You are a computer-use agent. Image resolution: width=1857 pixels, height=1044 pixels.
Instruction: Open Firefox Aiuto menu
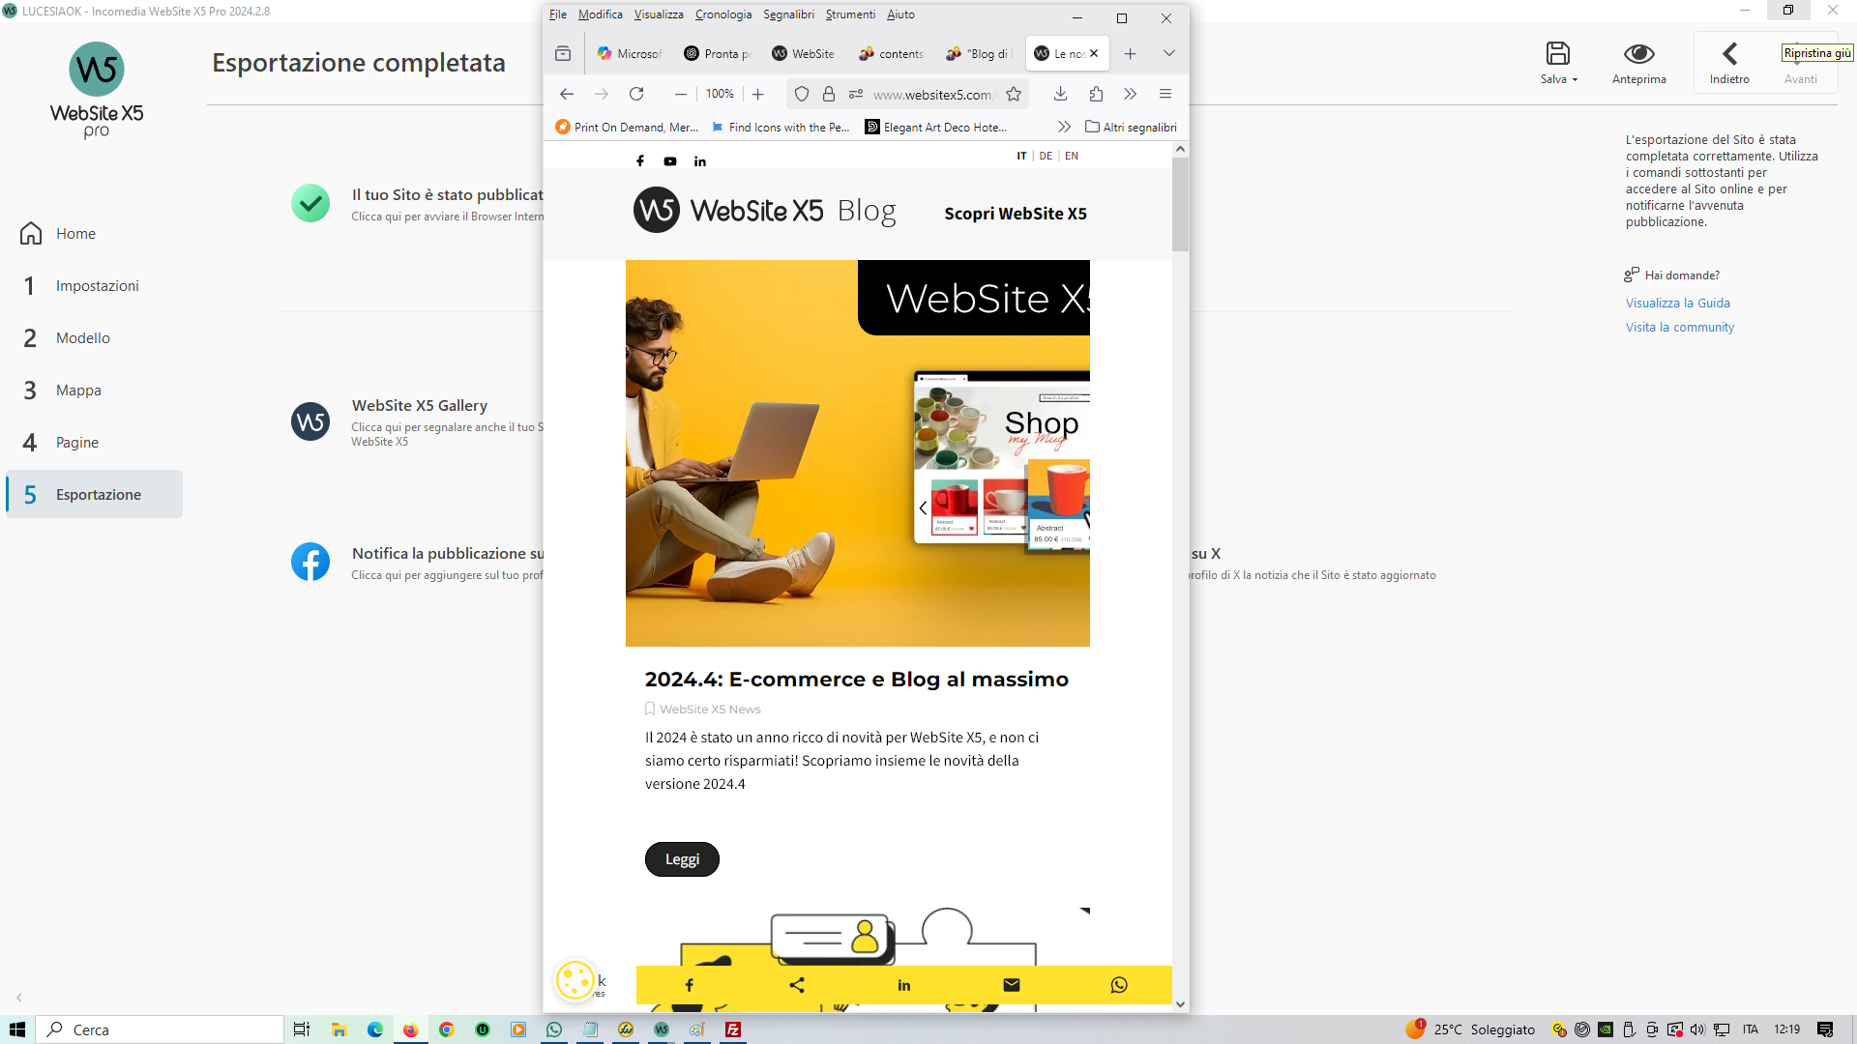point(900,14)
